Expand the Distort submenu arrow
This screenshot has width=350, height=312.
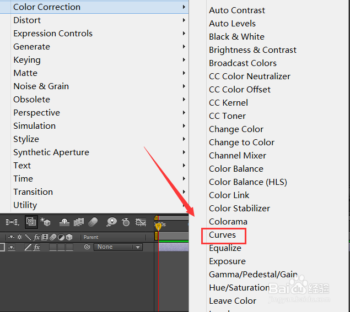(184, 20)
